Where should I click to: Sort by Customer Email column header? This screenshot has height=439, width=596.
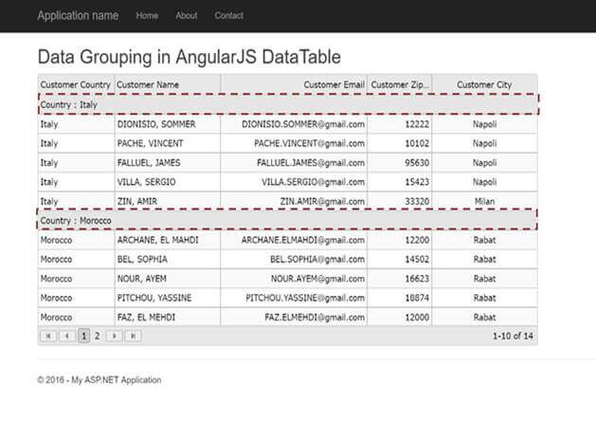[294, 84]
